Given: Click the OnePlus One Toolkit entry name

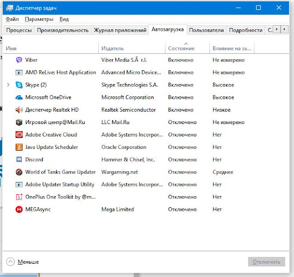Looking at the screenshot, I should click(x=60, y=197).
